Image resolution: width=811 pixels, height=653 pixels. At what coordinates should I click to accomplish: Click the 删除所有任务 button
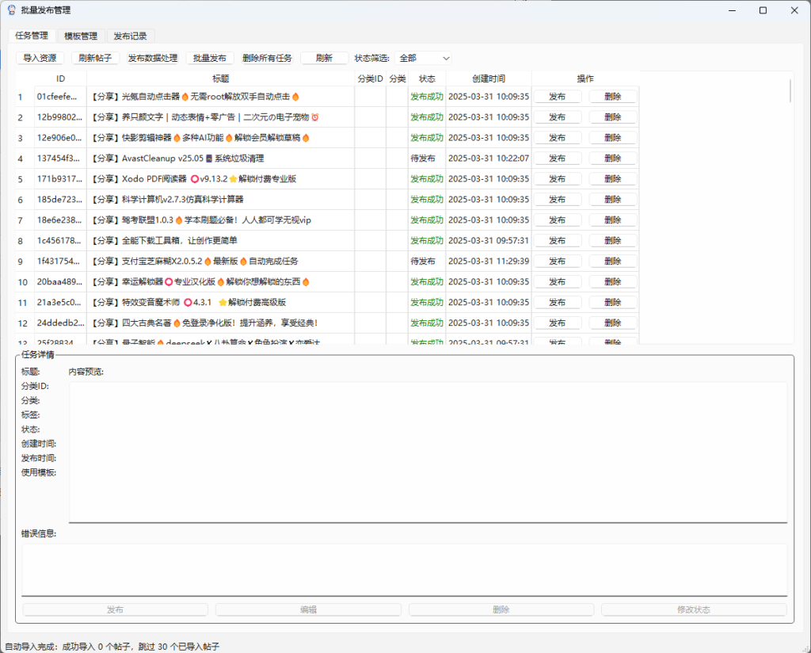267,58
